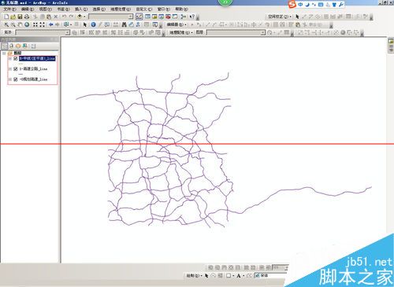The height and width of the screenshot is (287, 394).
Task: Click the Add Data icon
Action: tap(80, 17)
